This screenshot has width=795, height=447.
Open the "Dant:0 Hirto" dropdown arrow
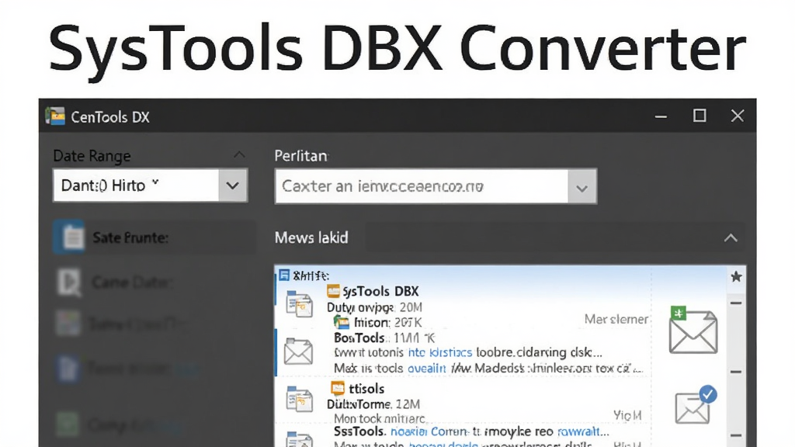pyautogui.click(x=233, y=185)
